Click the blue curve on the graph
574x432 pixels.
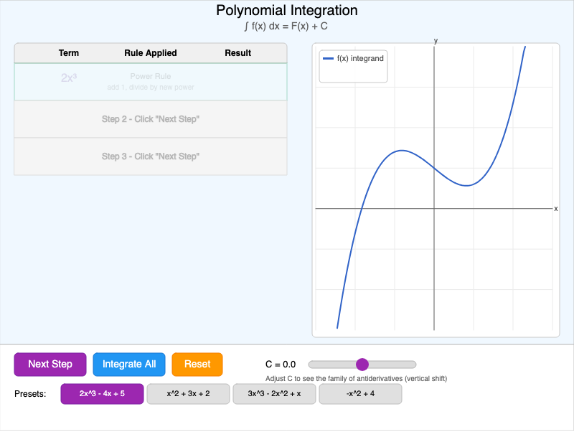[402, 151]
